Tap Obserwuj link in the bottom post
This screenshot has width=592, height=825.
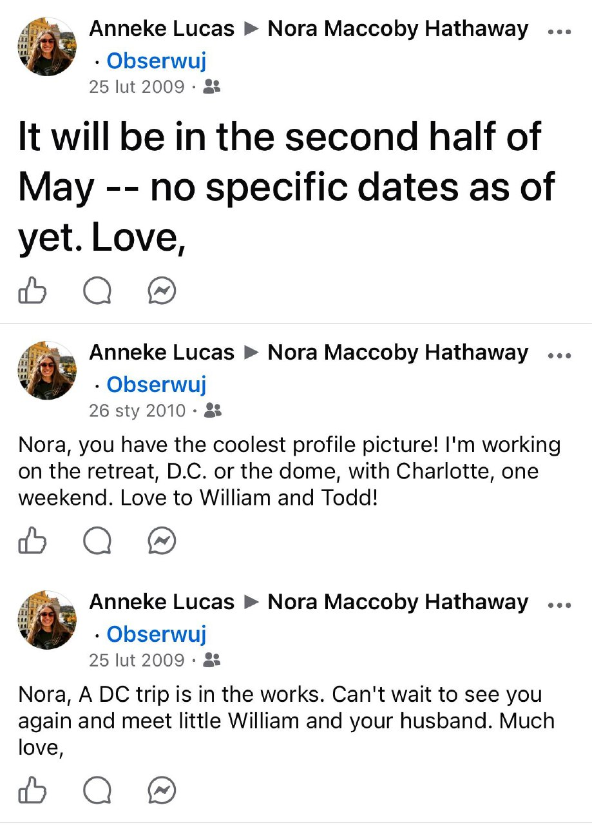coord(156,634)
